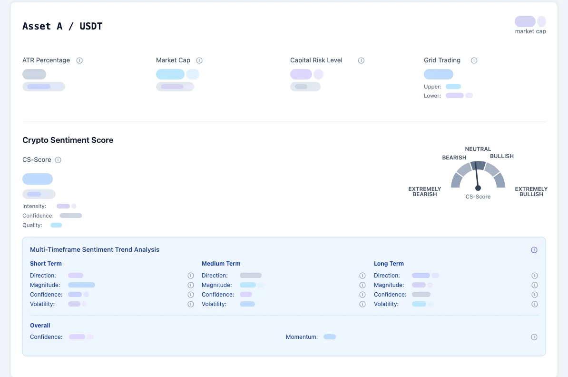This screenshot has height=377, width=568.
Task: Click Medium Term Magnitude info icon
Action: (x=362, y=285)
